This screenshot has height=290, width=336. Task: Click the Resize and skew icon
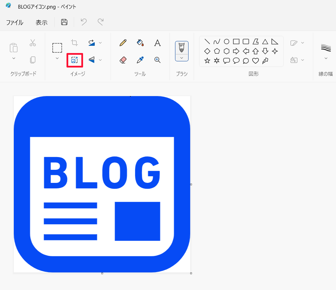click(74, 60)
